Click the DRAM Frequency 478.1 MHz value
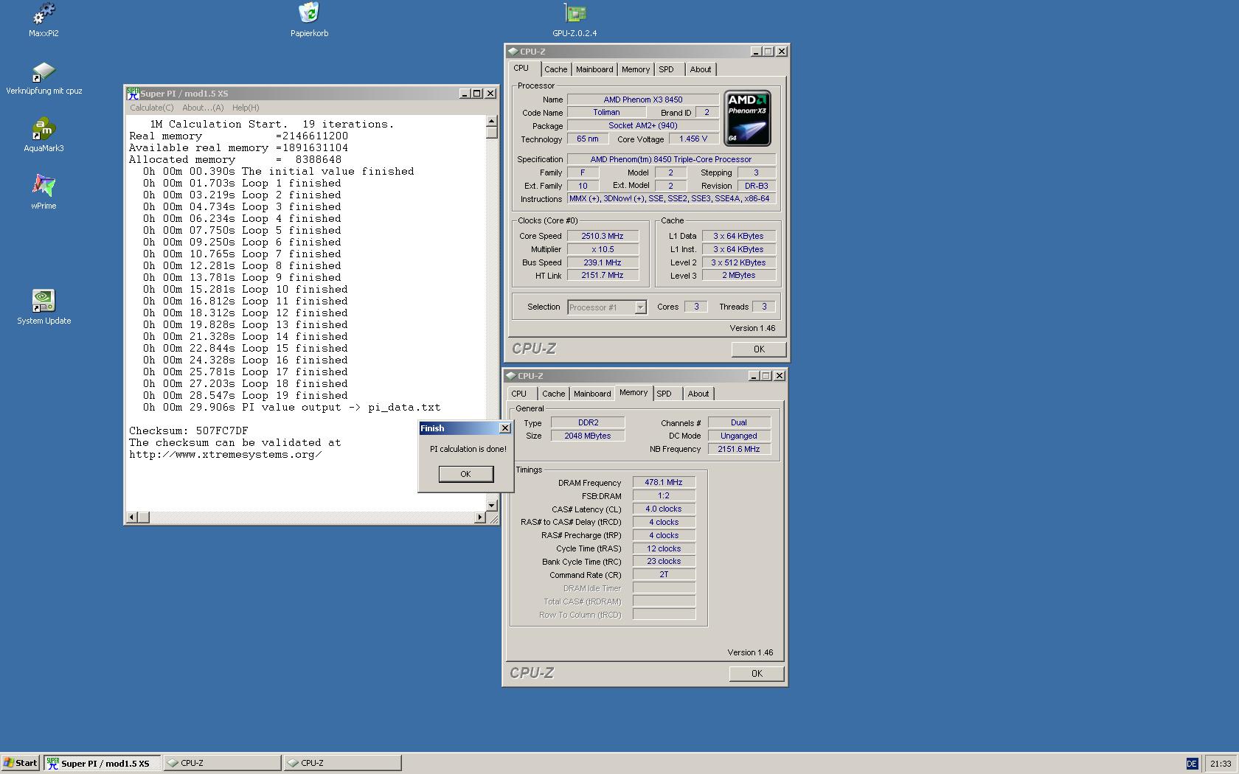 pyautogui.click(x=664, y=483)
